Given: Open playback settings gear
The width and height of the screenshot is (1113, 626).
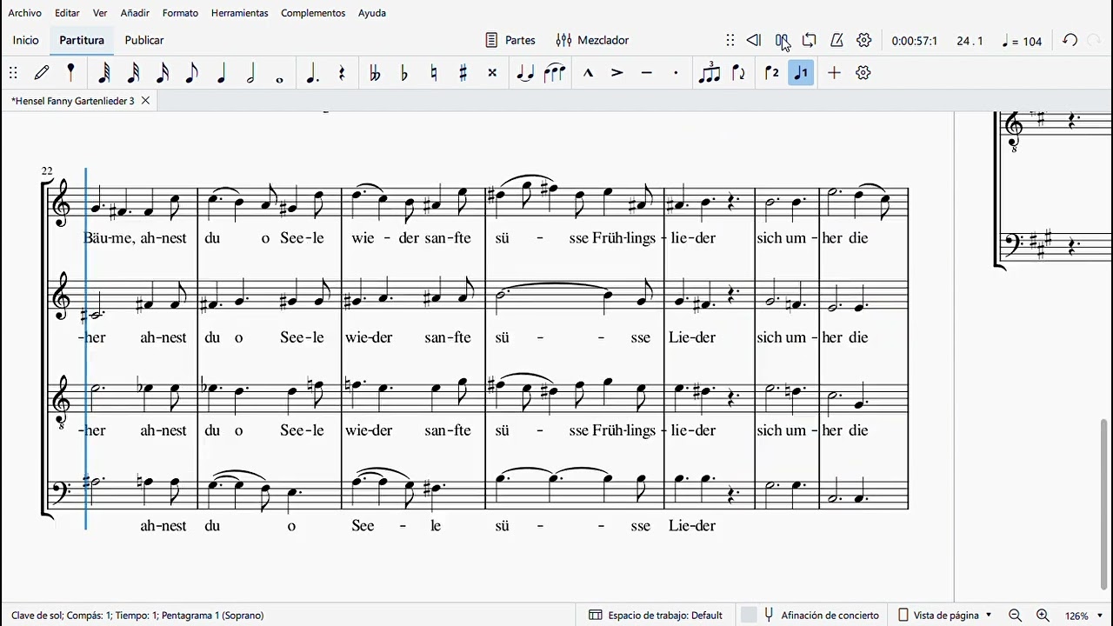Looking at the screenshot, I should [863, 40].
